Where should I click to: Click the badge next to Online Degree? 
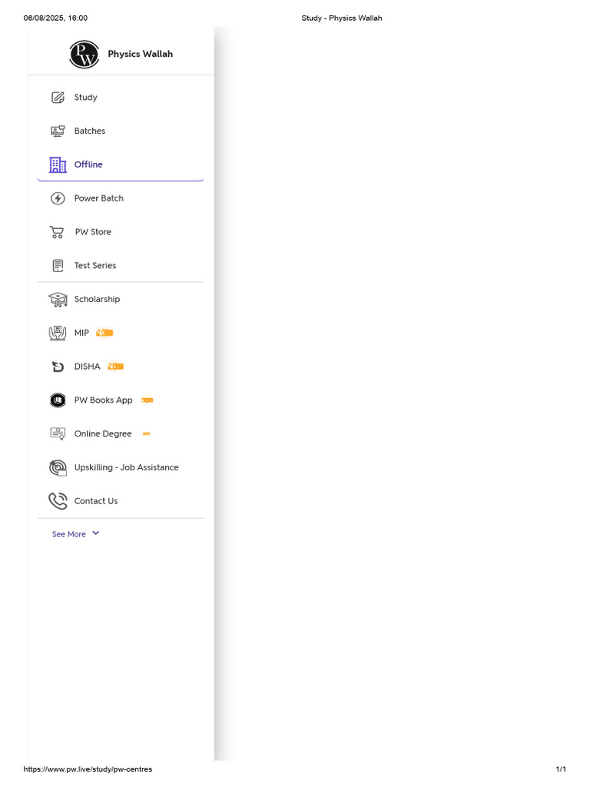(147, 433)
